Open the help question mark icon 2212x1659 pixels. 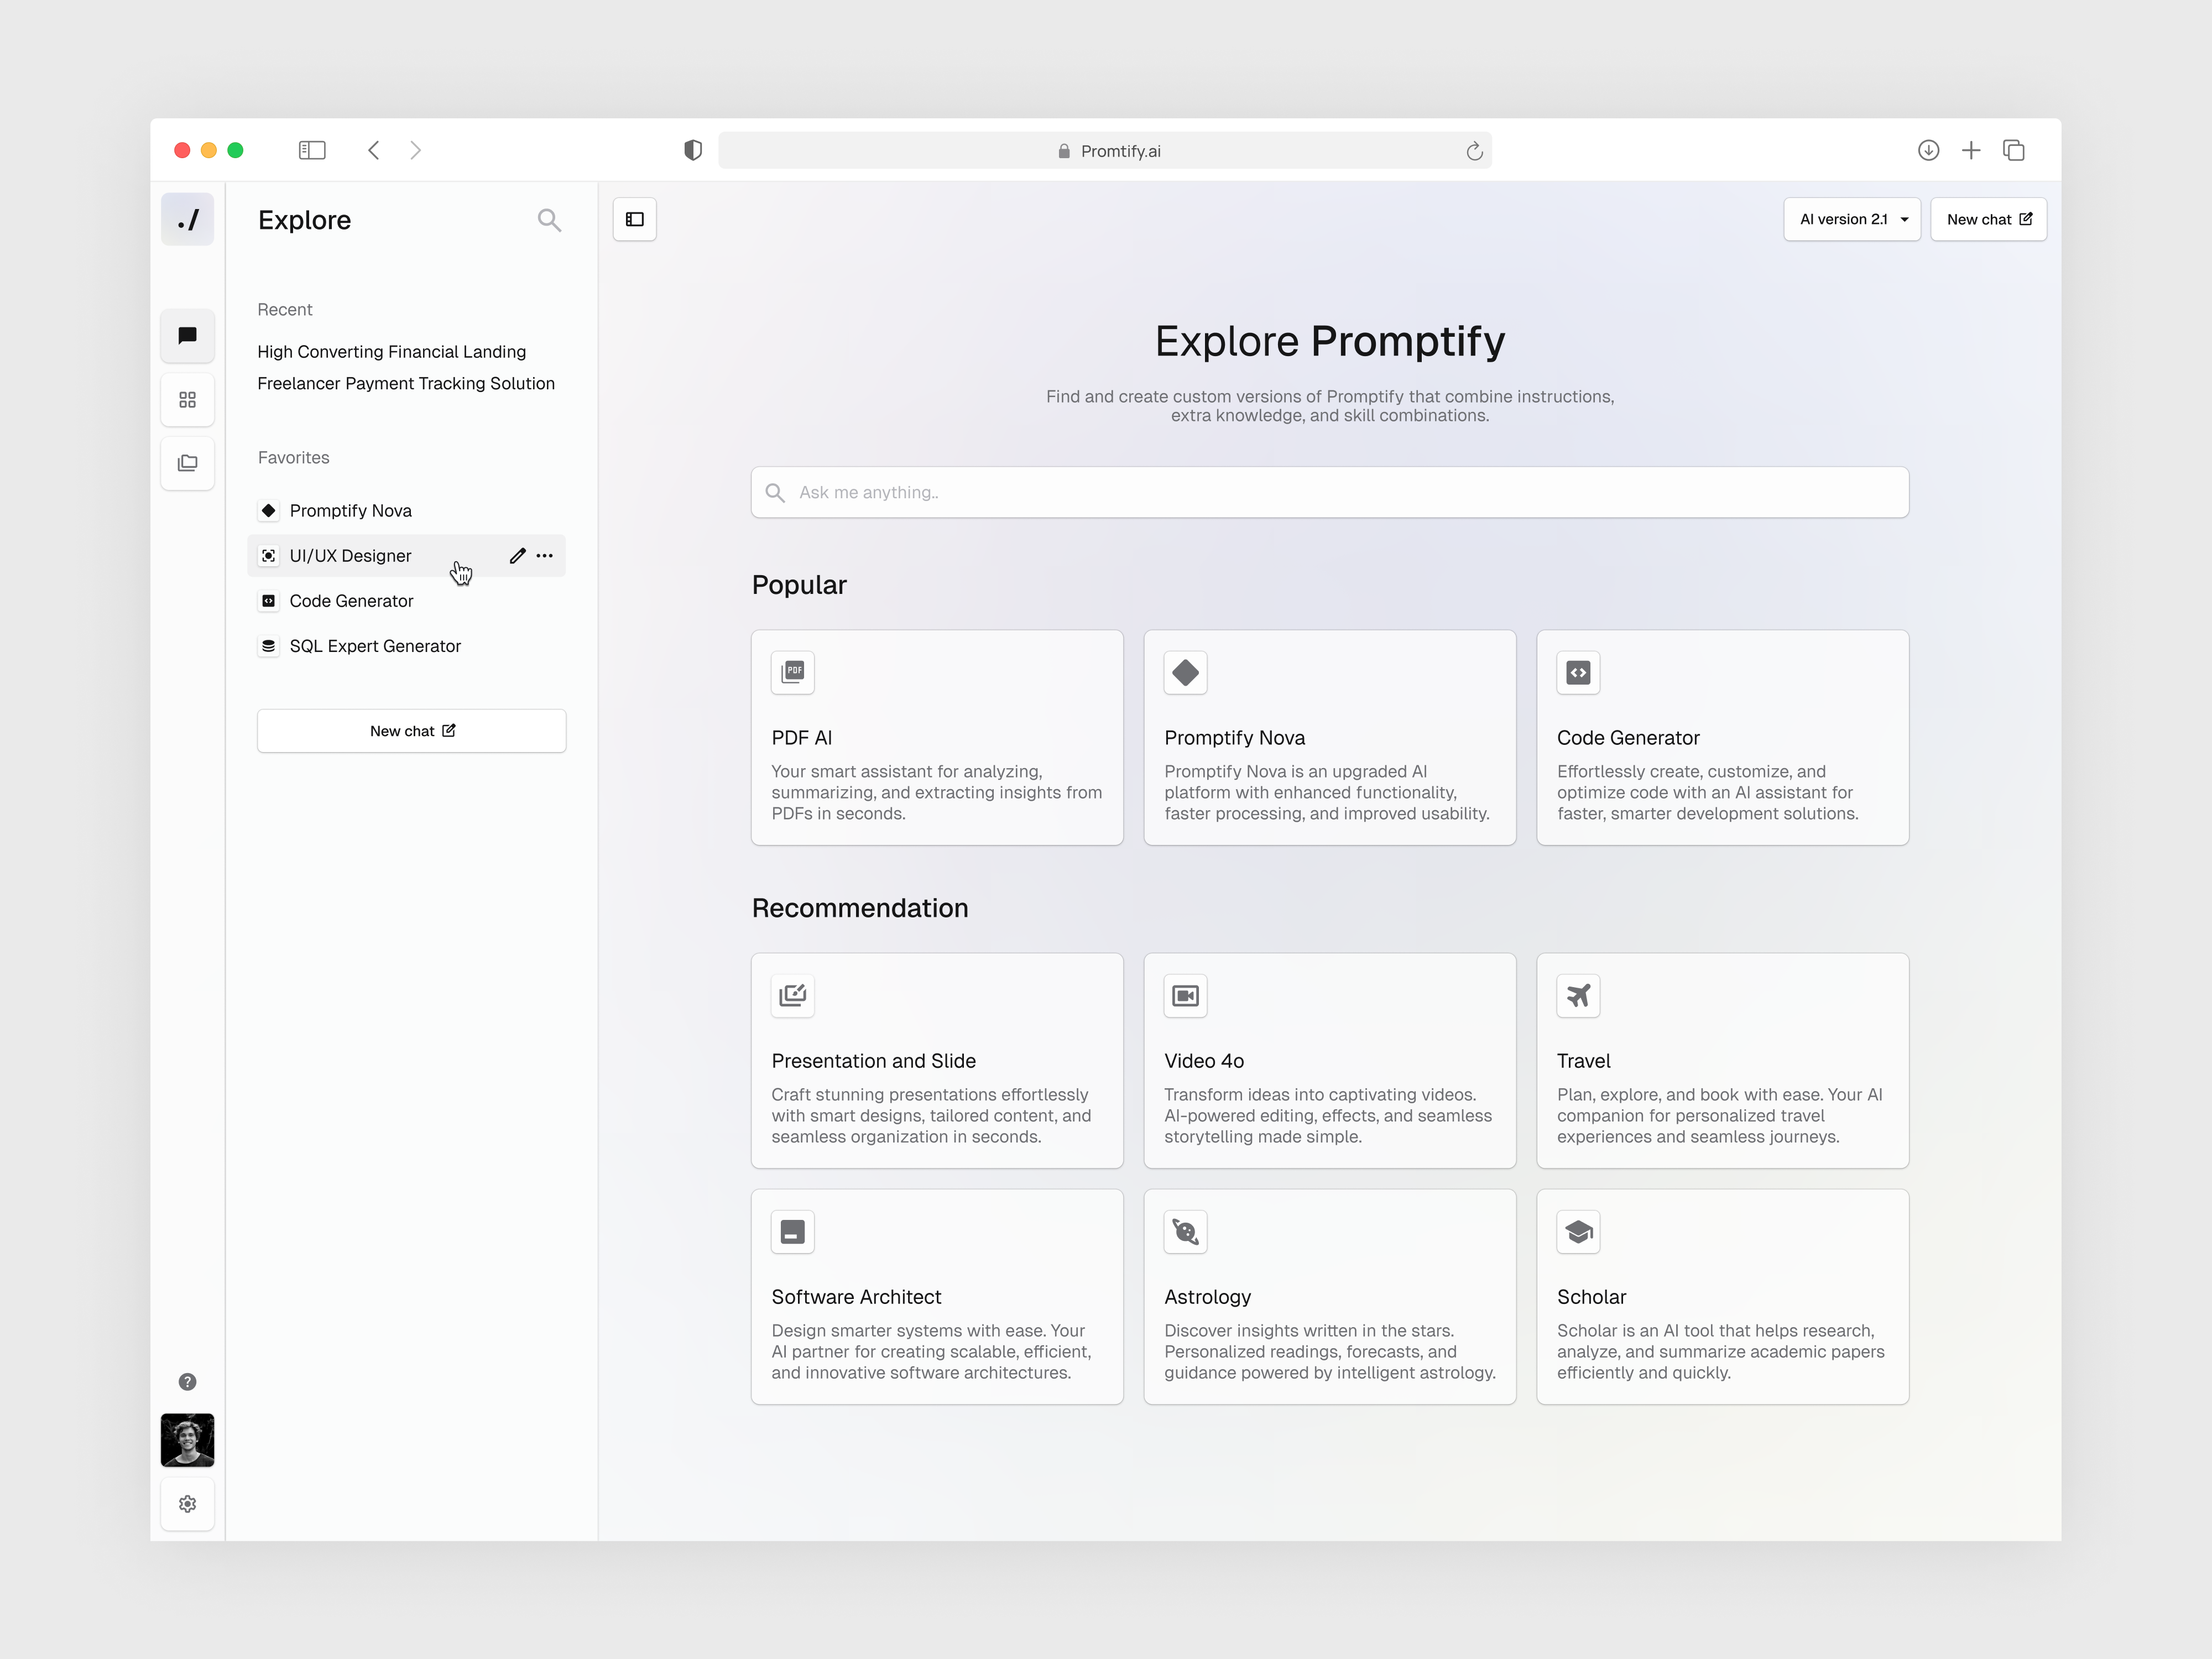click(x=187, y=1382)
